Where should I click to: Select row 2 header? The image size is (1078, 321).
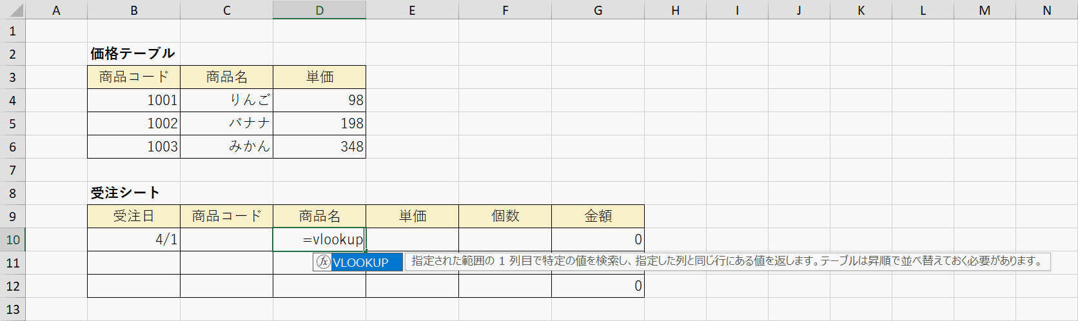(x=13, y=54)
